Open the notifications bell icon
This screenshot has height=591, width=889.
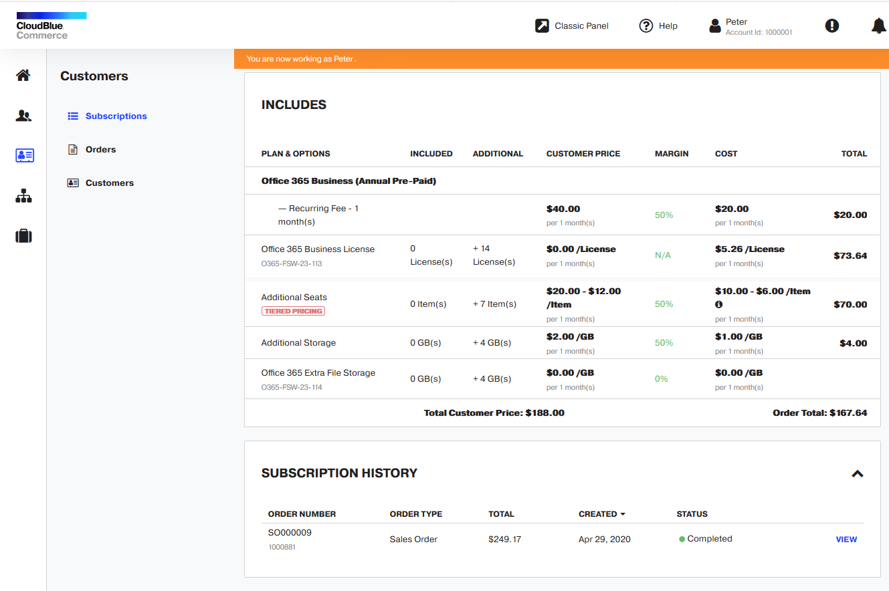click(x=879, y=25)
